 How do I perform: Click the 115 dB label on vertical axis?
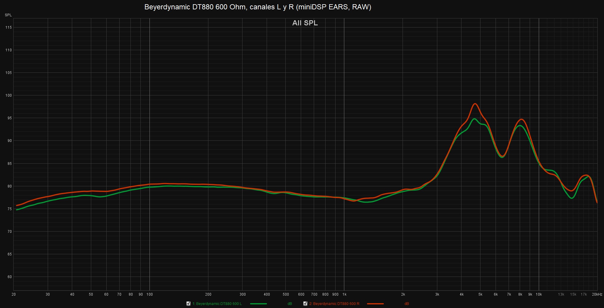click(x=8, y=27)
